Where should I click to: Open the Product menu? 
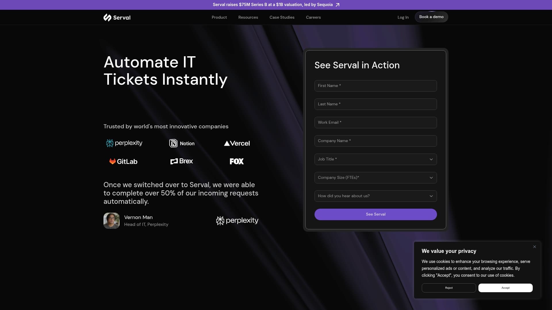[219, 17]
